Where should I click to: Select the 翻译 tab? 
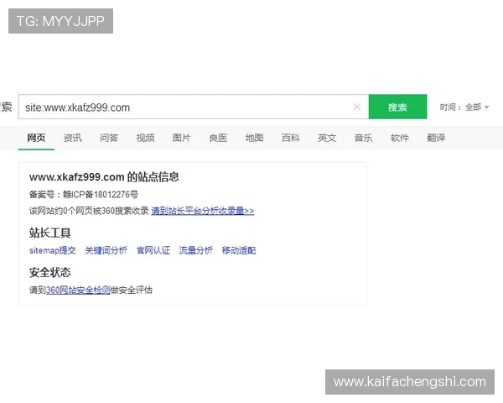click(436, 138)
